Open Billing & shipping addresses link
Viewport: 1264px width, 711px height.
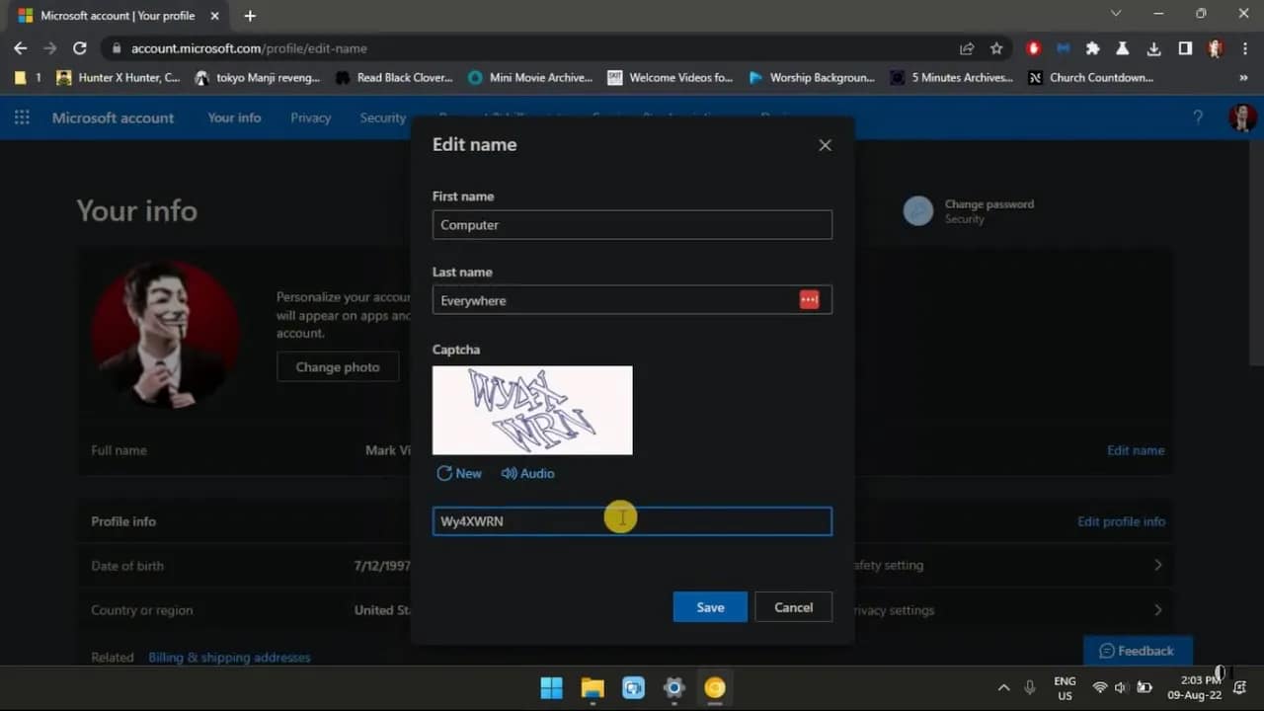point(228,657)
